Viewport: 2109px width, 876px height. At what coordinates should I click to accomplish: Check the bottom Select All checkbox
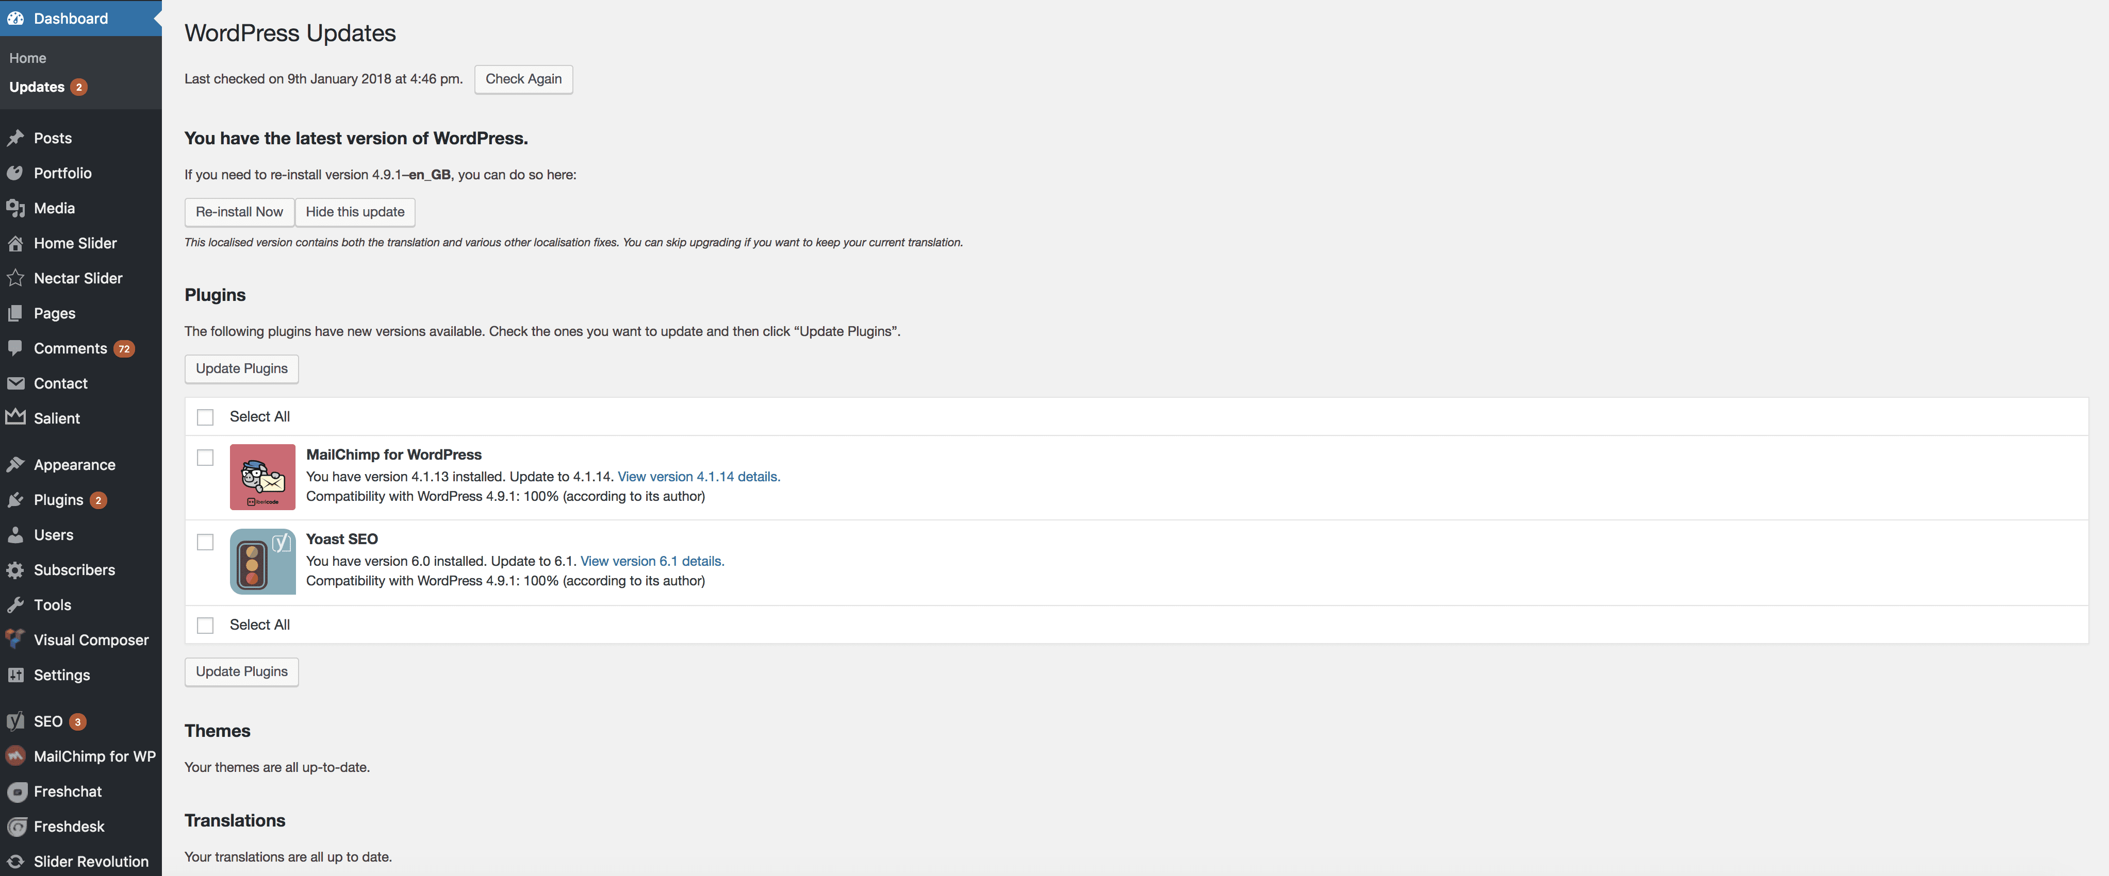[206, 625]
